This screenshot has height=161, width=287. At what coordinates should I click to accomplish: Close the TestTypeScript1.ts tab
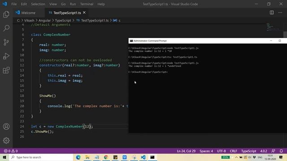click(84, 13)
